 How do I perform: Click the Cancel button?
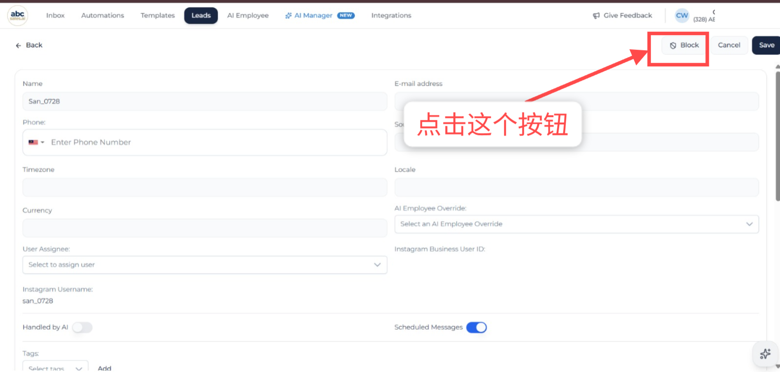[x=729, y=45]
